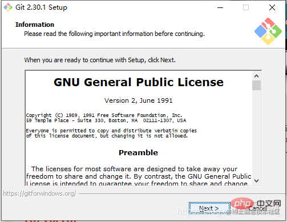The height and width of the screenshot is (222, 287).
Task: Click the large Git logo in header
Action: tap(268, 31)
